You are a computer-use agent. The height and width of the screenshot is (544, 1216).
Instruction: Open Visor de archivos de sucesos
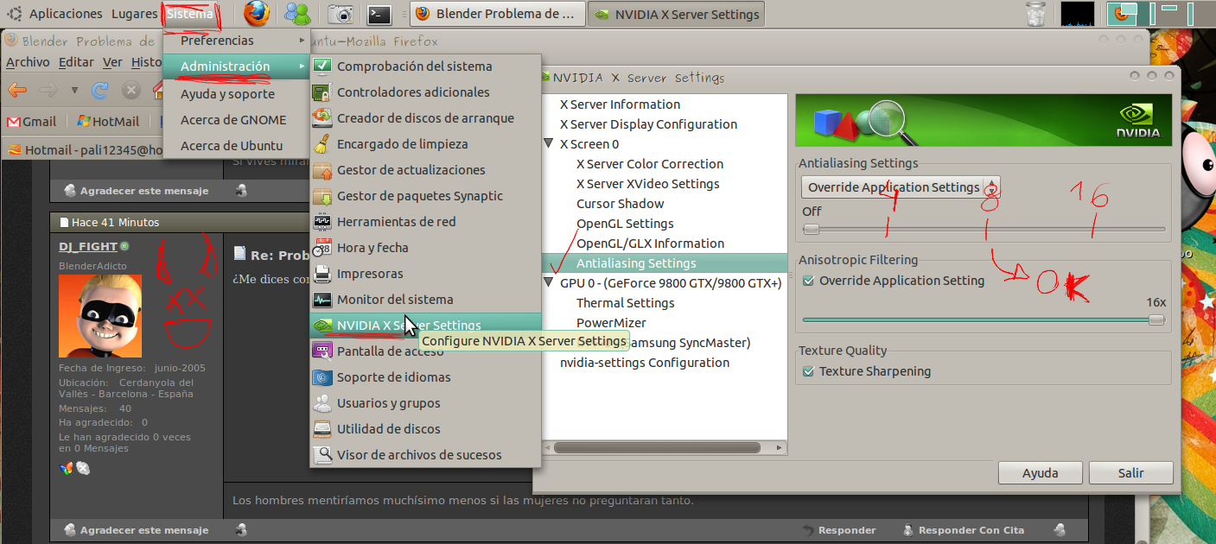[x=425, y=455]
